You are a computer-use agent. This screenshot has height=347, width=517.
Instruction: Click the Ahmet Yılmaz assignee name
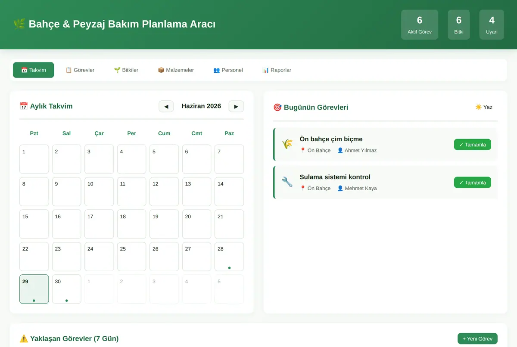361,150
